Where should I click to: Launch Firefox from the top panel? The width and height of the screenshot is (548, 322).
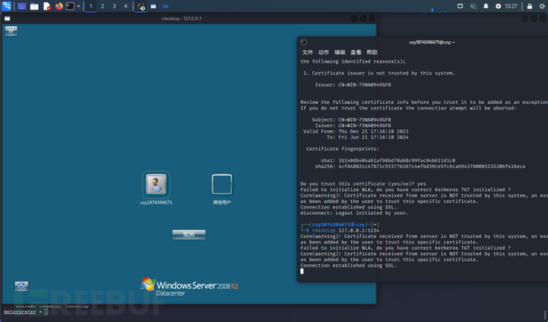pos(59,6)
